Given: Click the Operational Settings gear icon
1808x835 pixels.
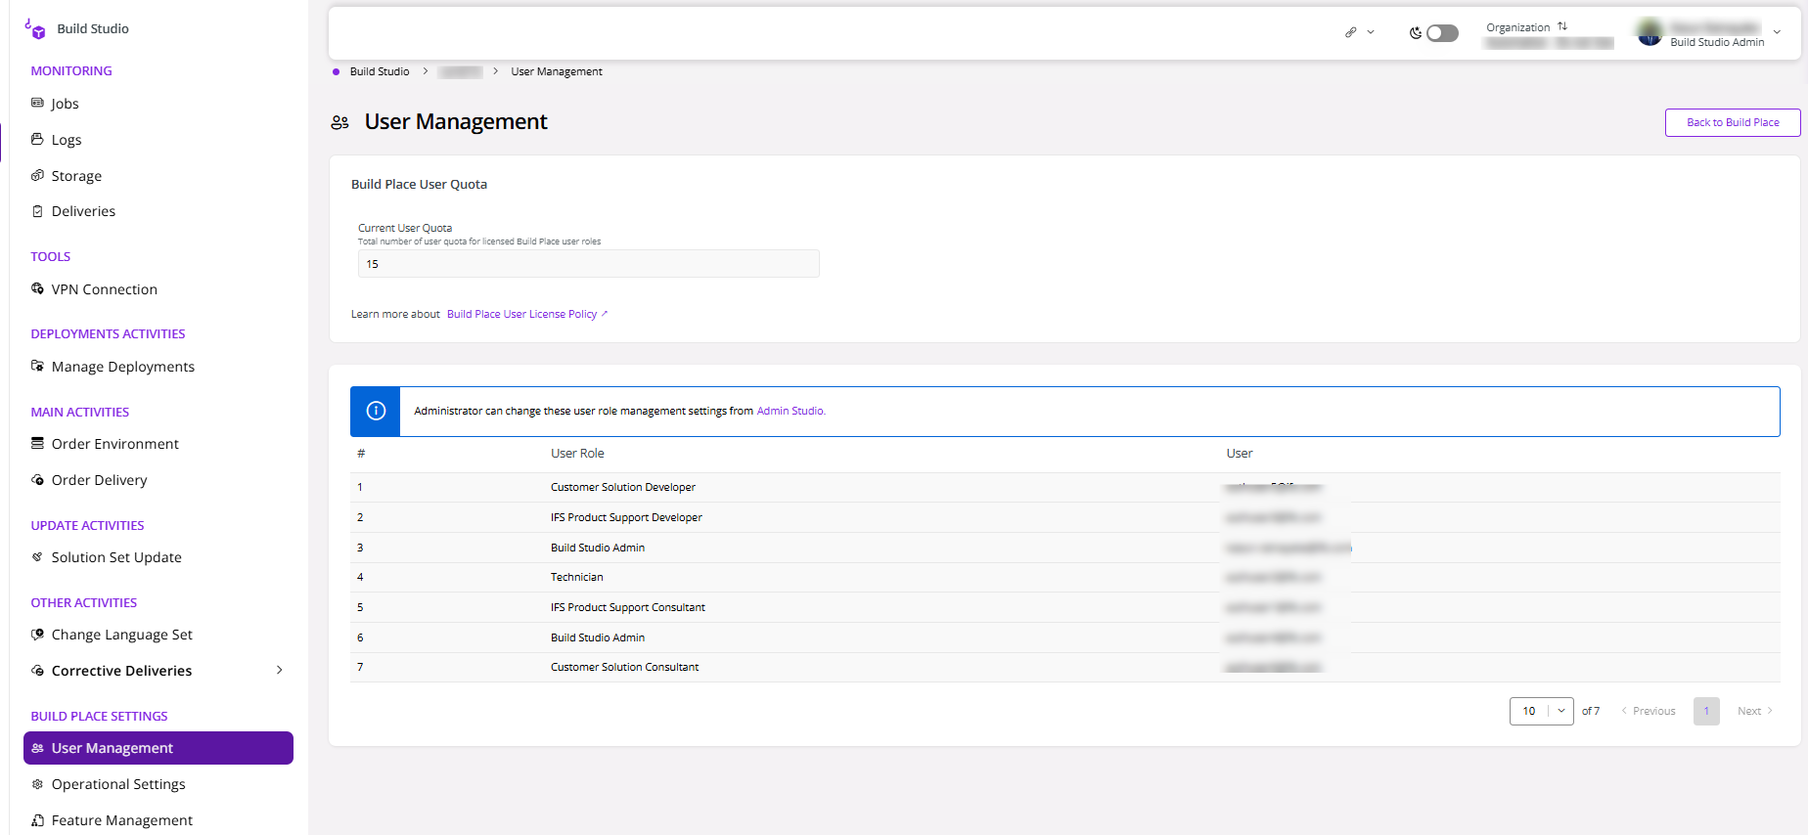Looking at the screenshot, I should pos(37,783).
